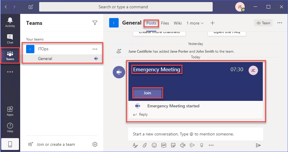Select Teams in the sidebar

(10, 56)
